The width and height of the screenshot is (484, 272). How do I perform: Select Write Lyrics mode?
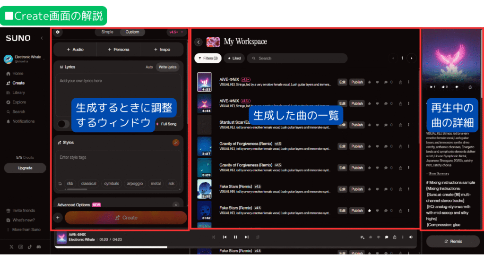click(168, 67)
